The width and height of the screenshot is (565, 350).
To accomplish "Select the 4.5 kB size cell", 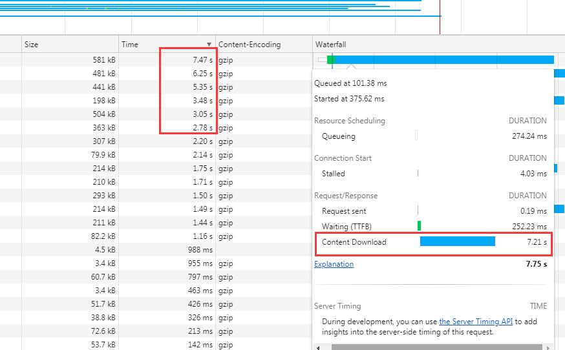I will pos(70,250).
